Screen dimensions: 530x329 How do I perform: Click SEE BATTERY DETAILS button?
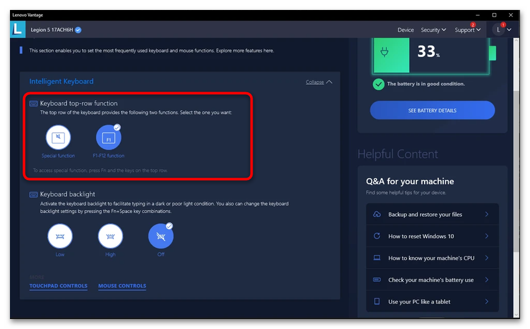click(432, 110)
